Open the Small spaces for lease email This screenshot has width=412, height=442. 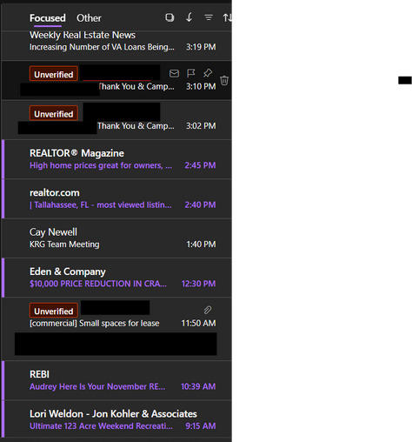116,329
